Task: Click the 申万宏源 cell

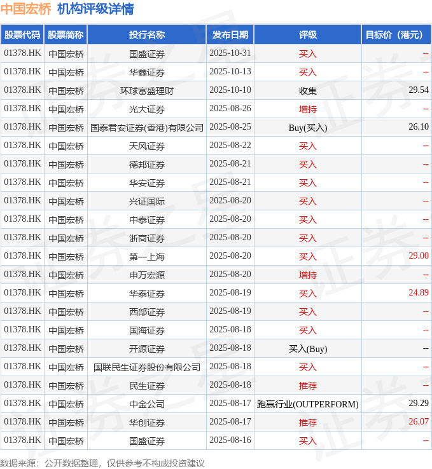Action: tap(147, 275)
